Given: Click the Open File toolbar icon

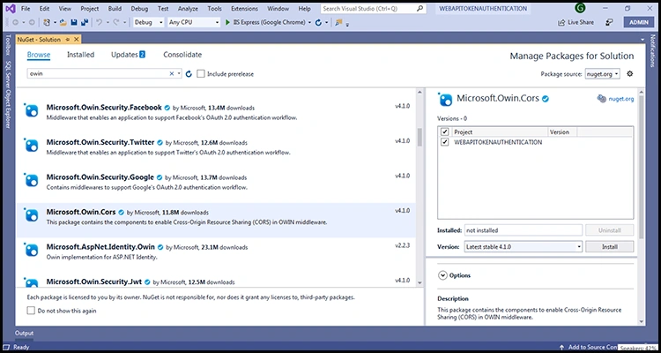Looking at the screenshot, I should tap(63, 22).
